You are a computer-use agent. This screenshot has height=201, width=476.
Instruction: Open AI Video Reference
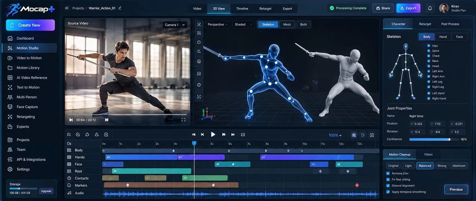pos(29,78)
